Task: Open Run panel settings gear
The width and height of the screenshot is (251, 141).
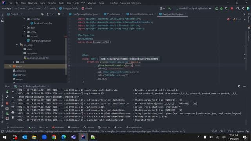Action: [x=239, y=86]
